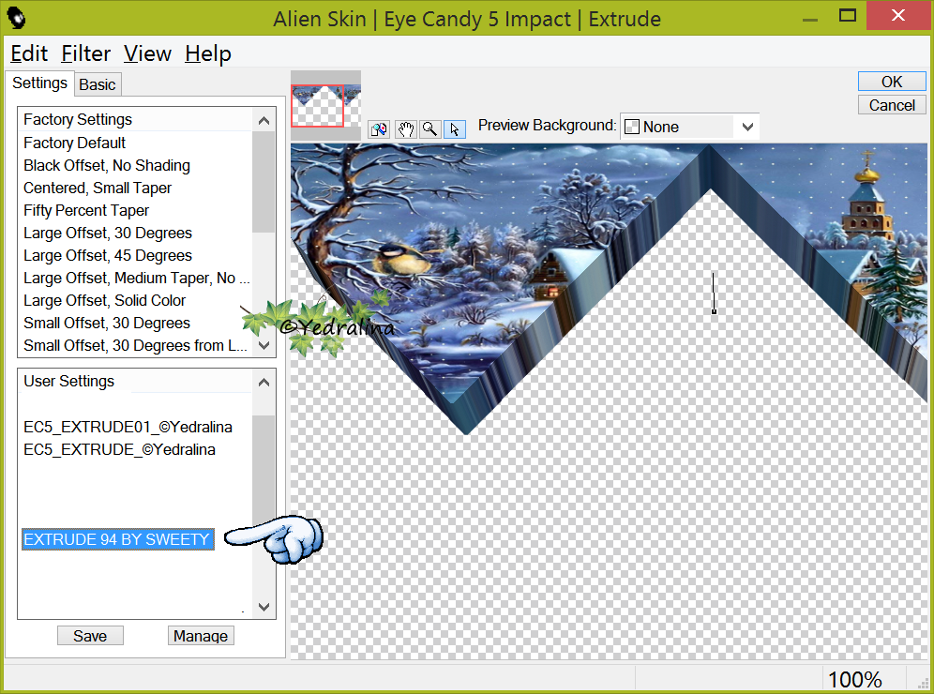Open the Filter menu

86,53
